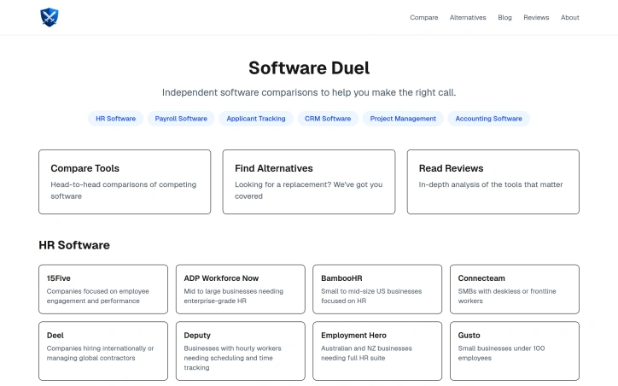This screenshot has width=618, height=386.
Task: Select the HR Software category pill
Action: click(115, 119)
